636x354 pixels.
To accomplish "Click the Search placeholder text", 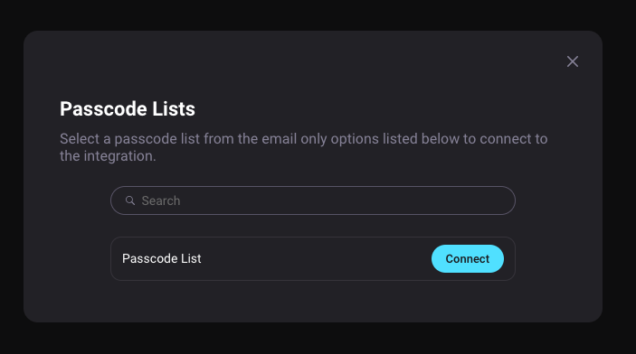I will tap(161, 200).
